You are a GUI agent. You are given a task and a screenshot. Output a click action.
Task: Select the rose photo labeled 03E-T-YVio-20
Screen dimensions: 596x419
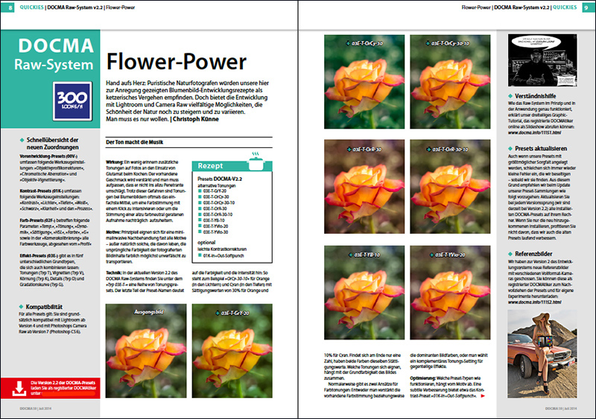click(450, 292)
